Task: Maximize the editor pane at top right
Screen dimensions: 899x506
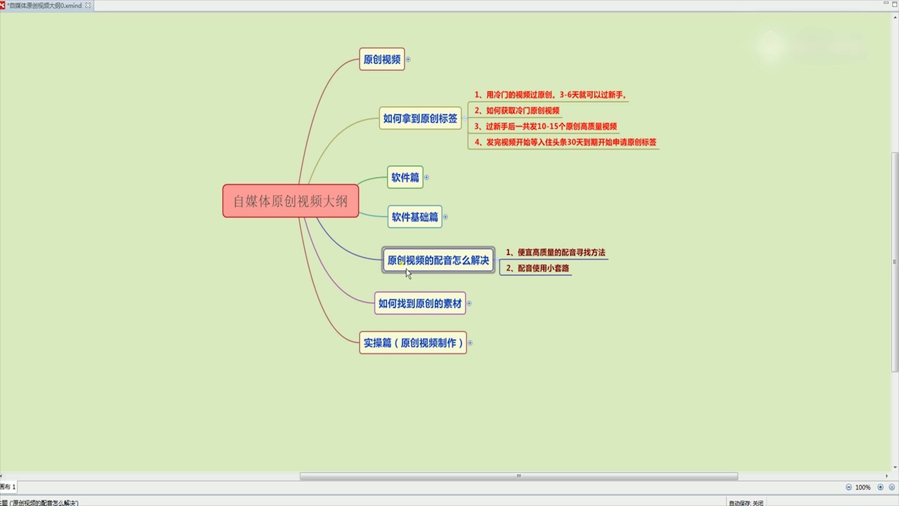Action: coord(894,4)
